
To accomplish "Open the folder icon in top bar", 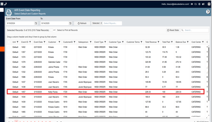I will click(195, 4).
